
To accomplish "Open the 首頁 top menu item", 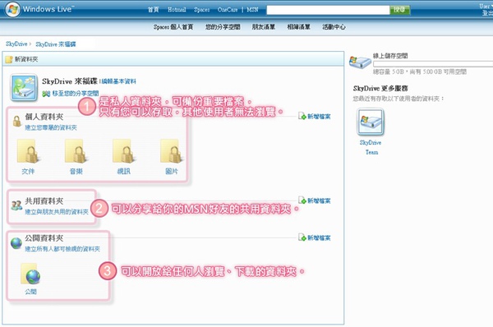I will [x=154, y=10].
